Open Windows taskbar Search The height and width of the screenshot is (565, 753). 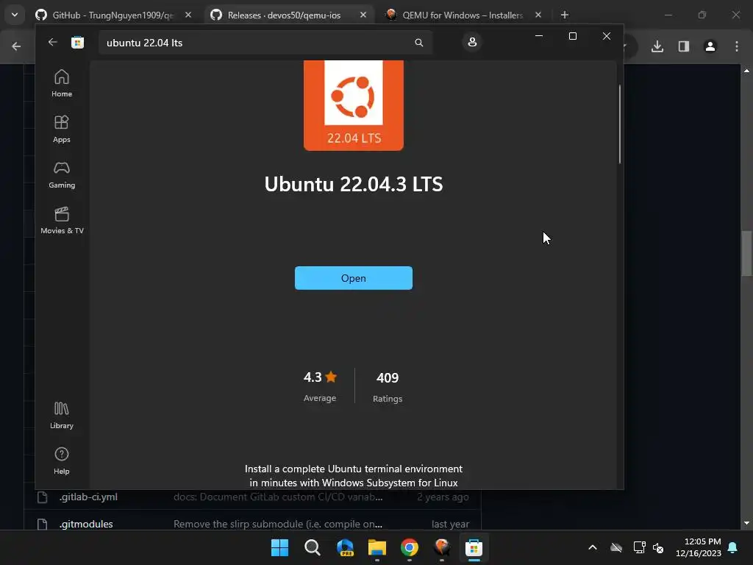[313, 547]
